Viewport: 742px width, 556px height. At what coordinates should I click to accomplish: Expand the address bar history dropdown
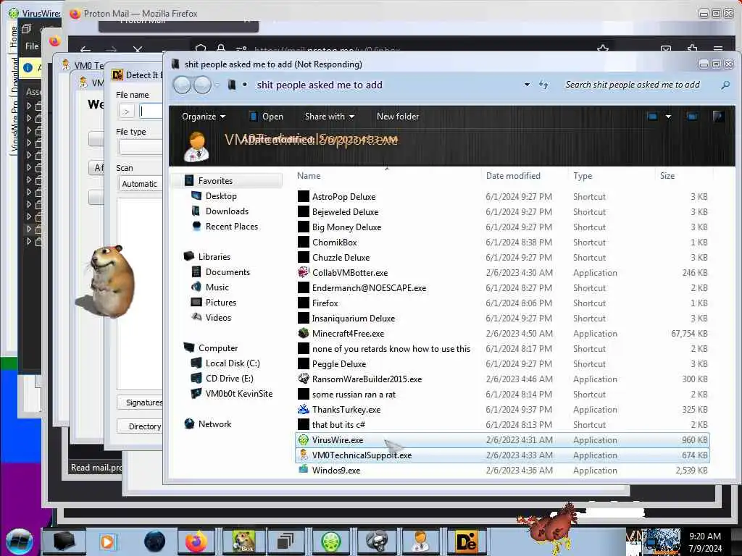click(x=527, y=85)
